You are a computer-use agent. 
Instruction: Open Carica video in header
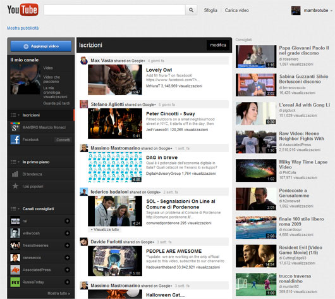(x=237, y=10)
